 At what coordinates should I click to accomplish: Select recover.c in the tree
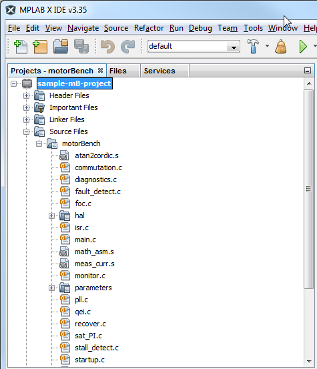click(90, 324)
